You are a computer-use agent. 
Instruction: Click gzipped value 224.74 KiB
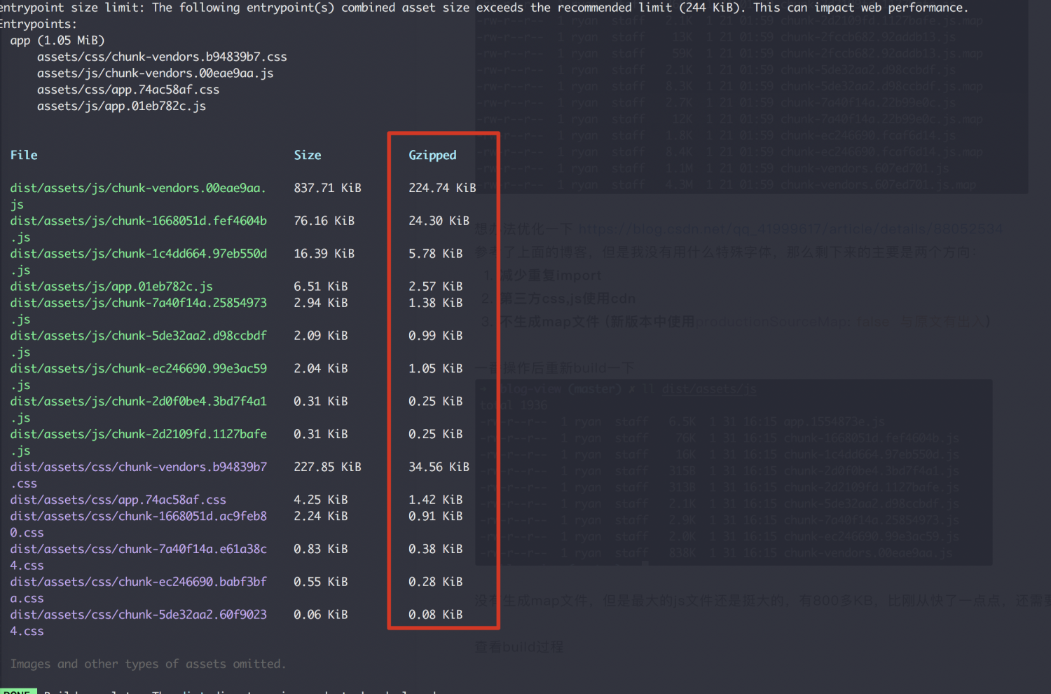coord(442,188)
